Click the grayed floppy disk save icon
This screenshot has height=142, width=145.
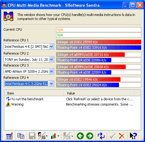click(x=32, y=136)
